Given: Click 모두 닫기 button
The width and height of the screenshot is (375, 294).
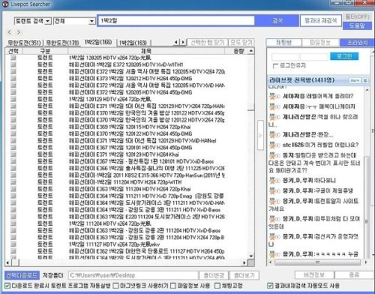Looking at the screenshot, I should tap(241, 42).
